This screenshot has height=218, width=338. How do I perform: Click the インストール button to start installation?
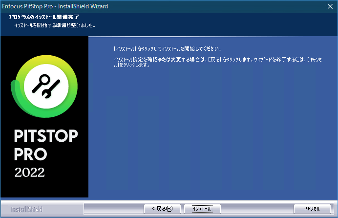coord(202,209)
